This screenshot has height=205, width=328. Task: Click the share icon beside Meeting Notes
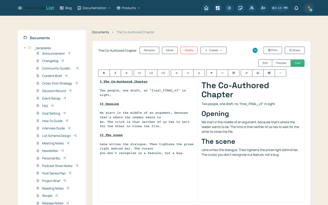click(68, 143)
